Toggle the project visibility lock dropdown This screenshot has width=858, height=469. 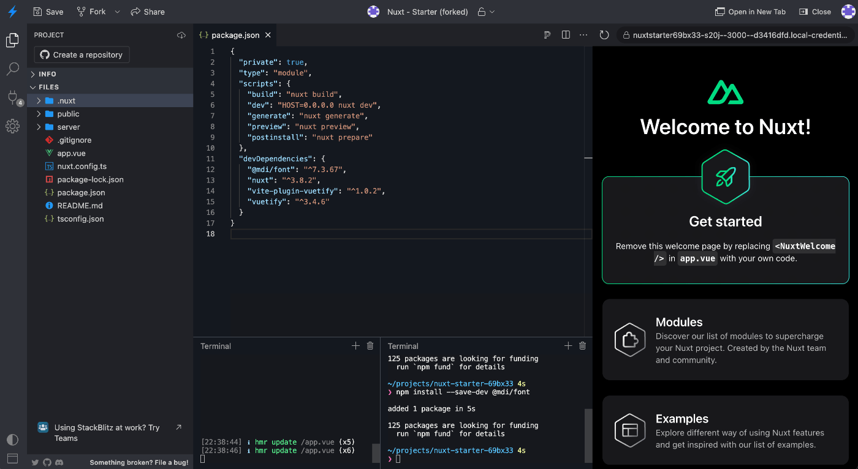485,12
